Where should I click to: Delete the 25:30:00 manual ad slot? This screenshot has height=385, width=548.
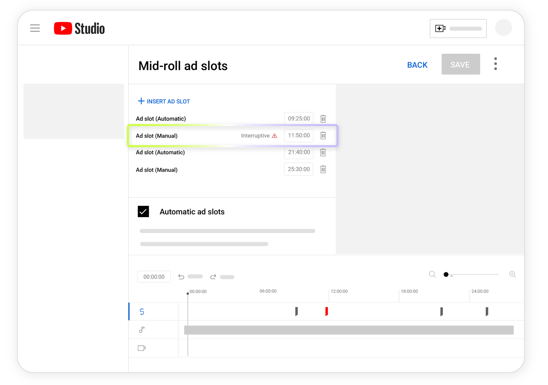323,169
